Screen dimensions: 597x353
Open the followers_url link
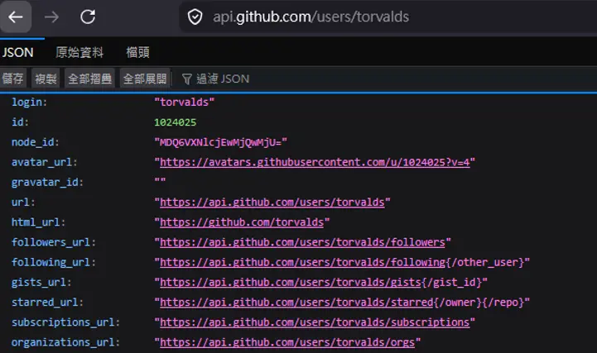(x=303, y=242)
